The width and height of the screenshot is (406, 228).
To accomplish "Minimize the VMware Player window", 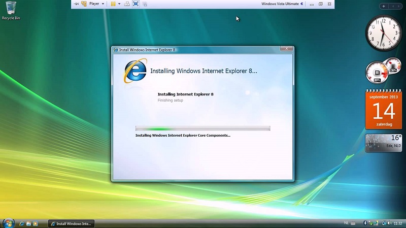I will (312, 4).
